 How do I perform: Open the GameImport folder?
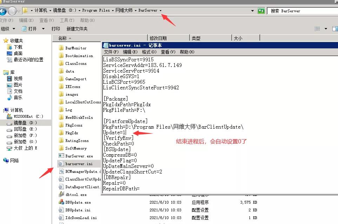(x=75, y=79)
